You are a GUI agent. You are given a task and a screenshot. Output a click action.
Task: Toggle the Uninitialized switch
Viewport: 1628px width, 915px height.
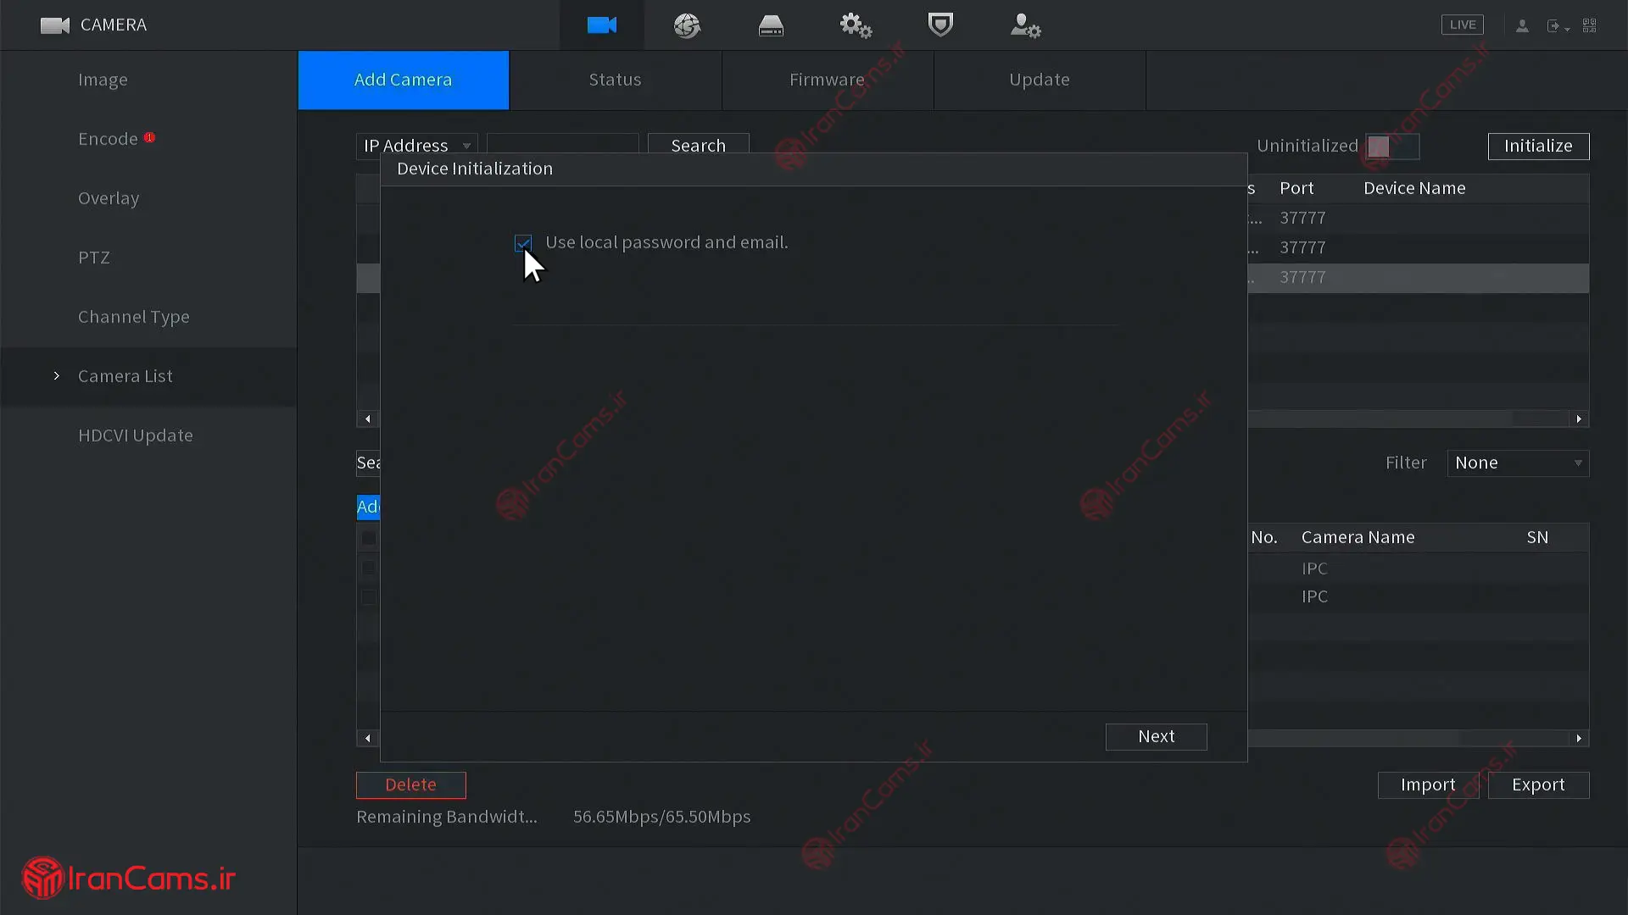(1392, 147)
